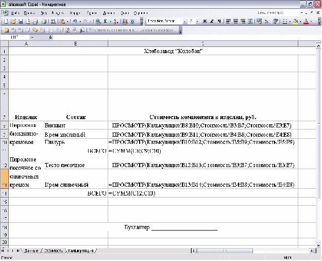Click the horizontal scrollbar thumb

(x=225, y=251)
